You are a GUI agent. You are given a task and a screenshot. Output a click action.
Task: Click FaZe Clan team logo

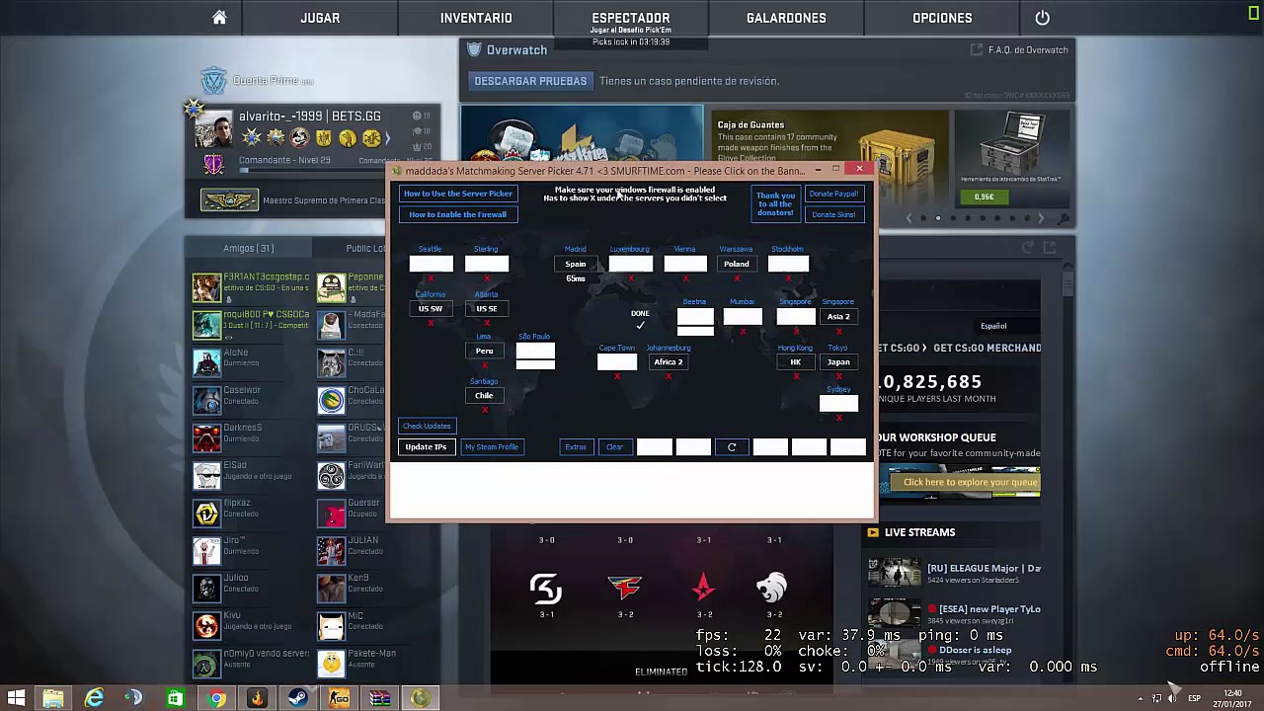625,589
